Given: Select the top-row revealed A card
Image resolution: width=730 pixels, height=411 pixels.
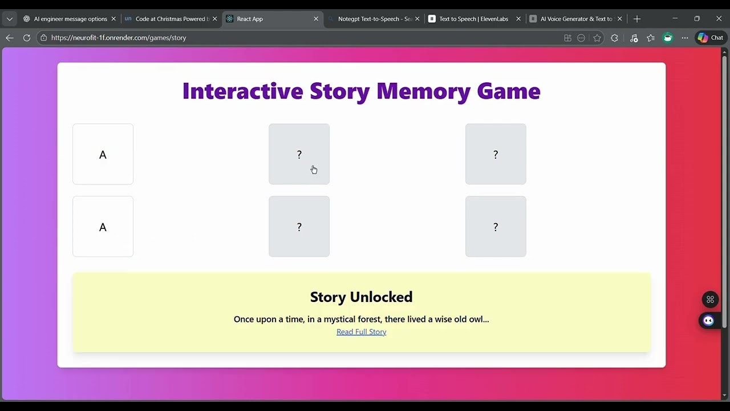Looking at the screenshot, I should point(103,154).
